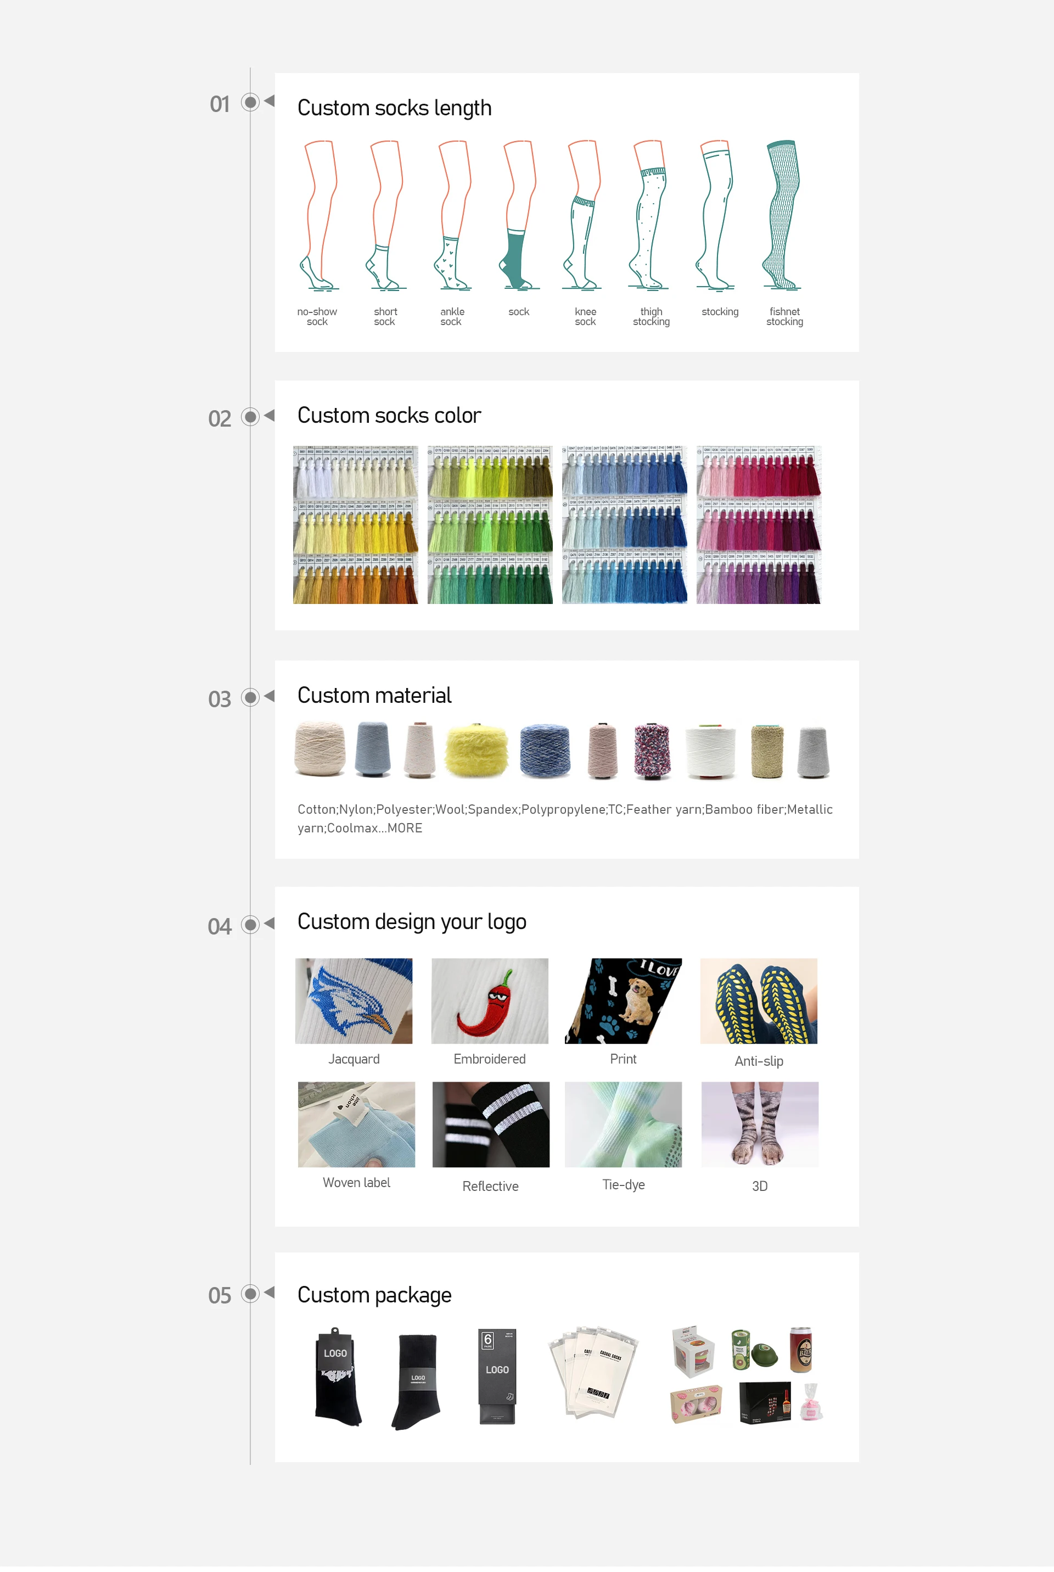Select the Jacquard eagle logo thumbnail

(354, 1001)
